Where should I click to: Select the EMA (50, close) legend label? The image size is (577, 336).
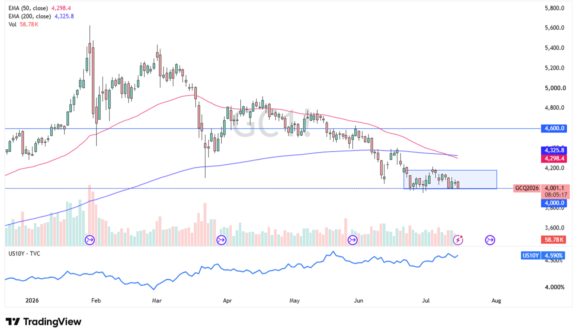tap(28, 8)
